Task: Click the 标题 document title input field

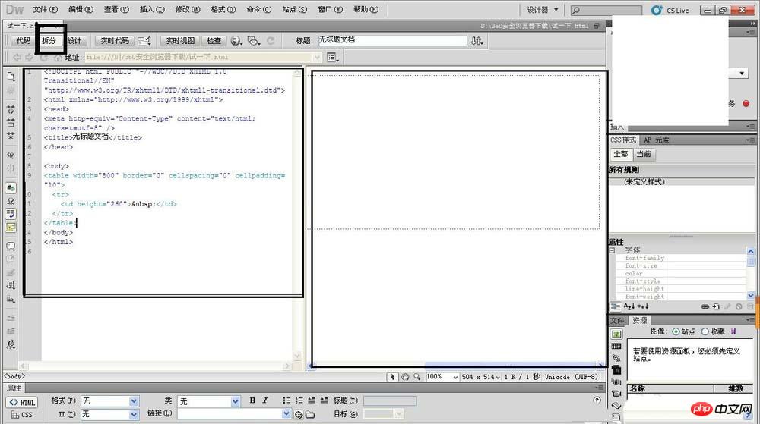Action: 391,41
